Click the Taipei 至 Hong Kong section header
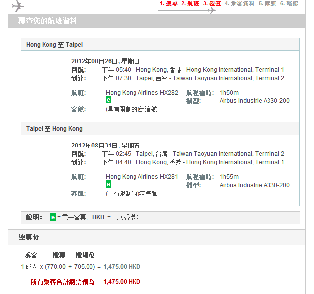The height and width of the screenshot is (294, 314). (x=54, y=129)
